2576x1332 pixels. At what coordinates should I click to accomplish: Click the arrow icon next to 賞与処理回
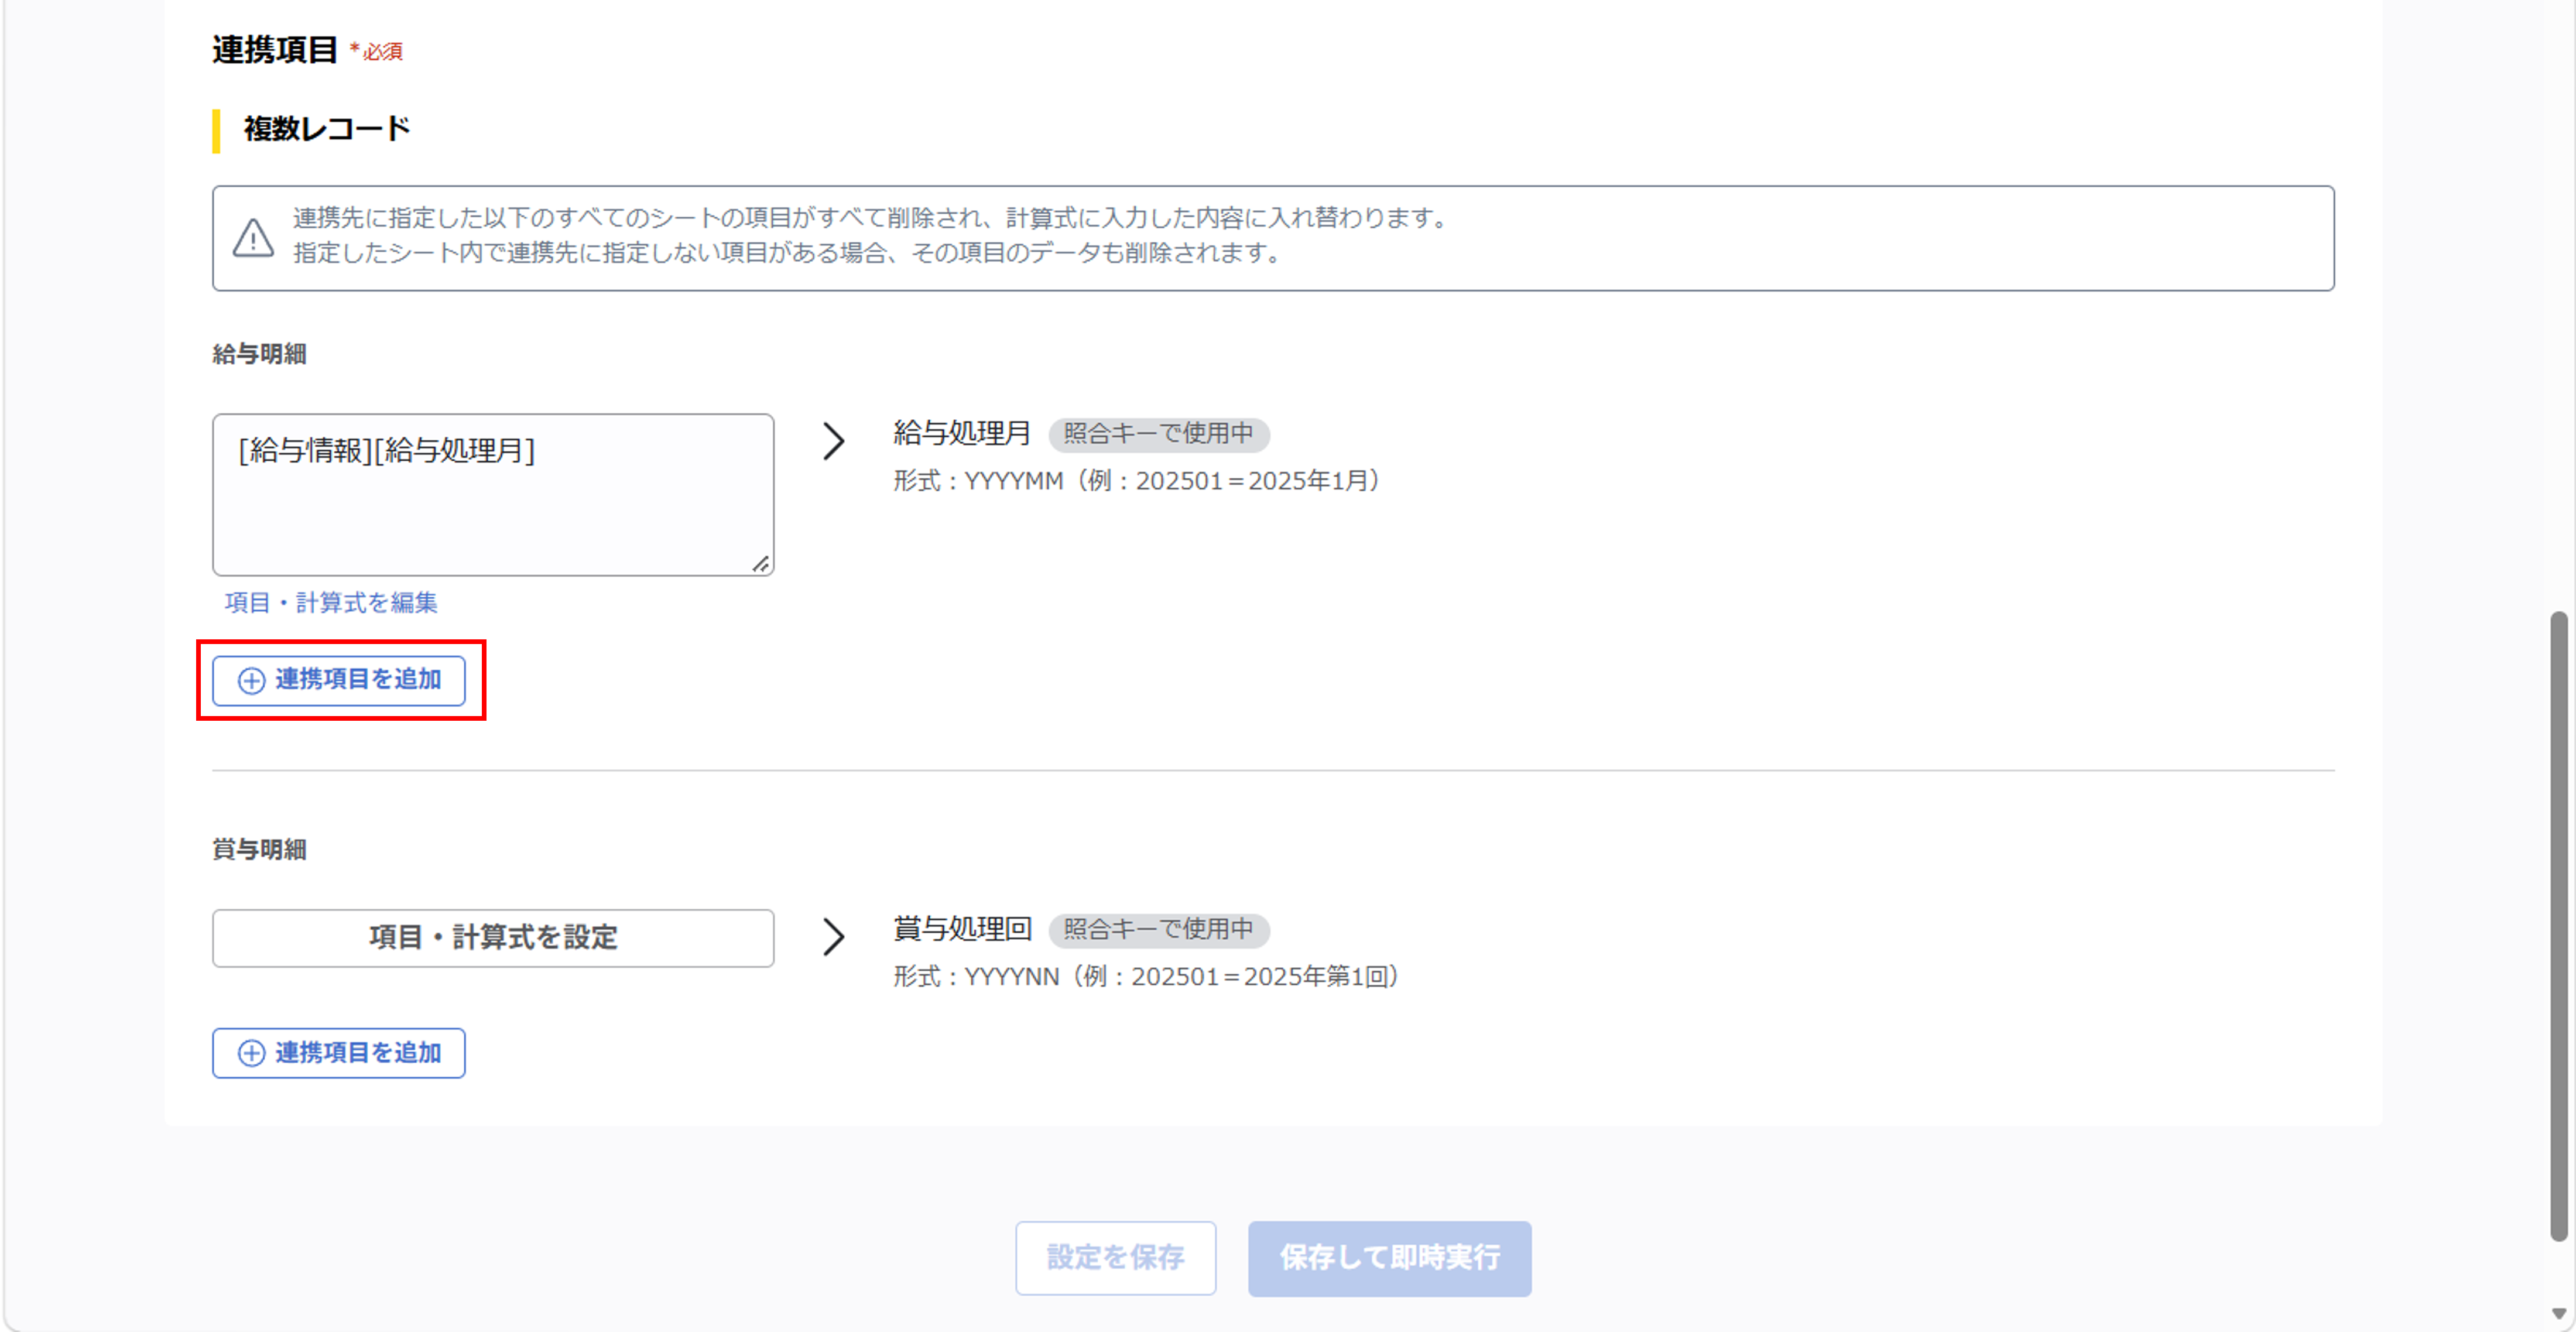(x=833, y=937)
